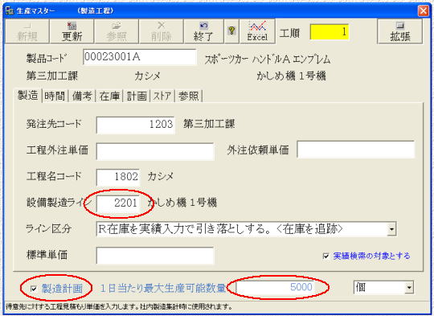This screenshot has width=434, height=316.
Task: Open the 計画 tab
Action: click(x=137, y=96)
